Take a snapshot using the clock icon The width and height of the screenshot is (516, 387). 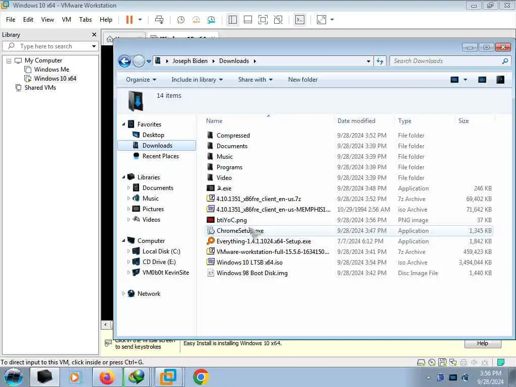pyautogui.click(x=181, y=20)
